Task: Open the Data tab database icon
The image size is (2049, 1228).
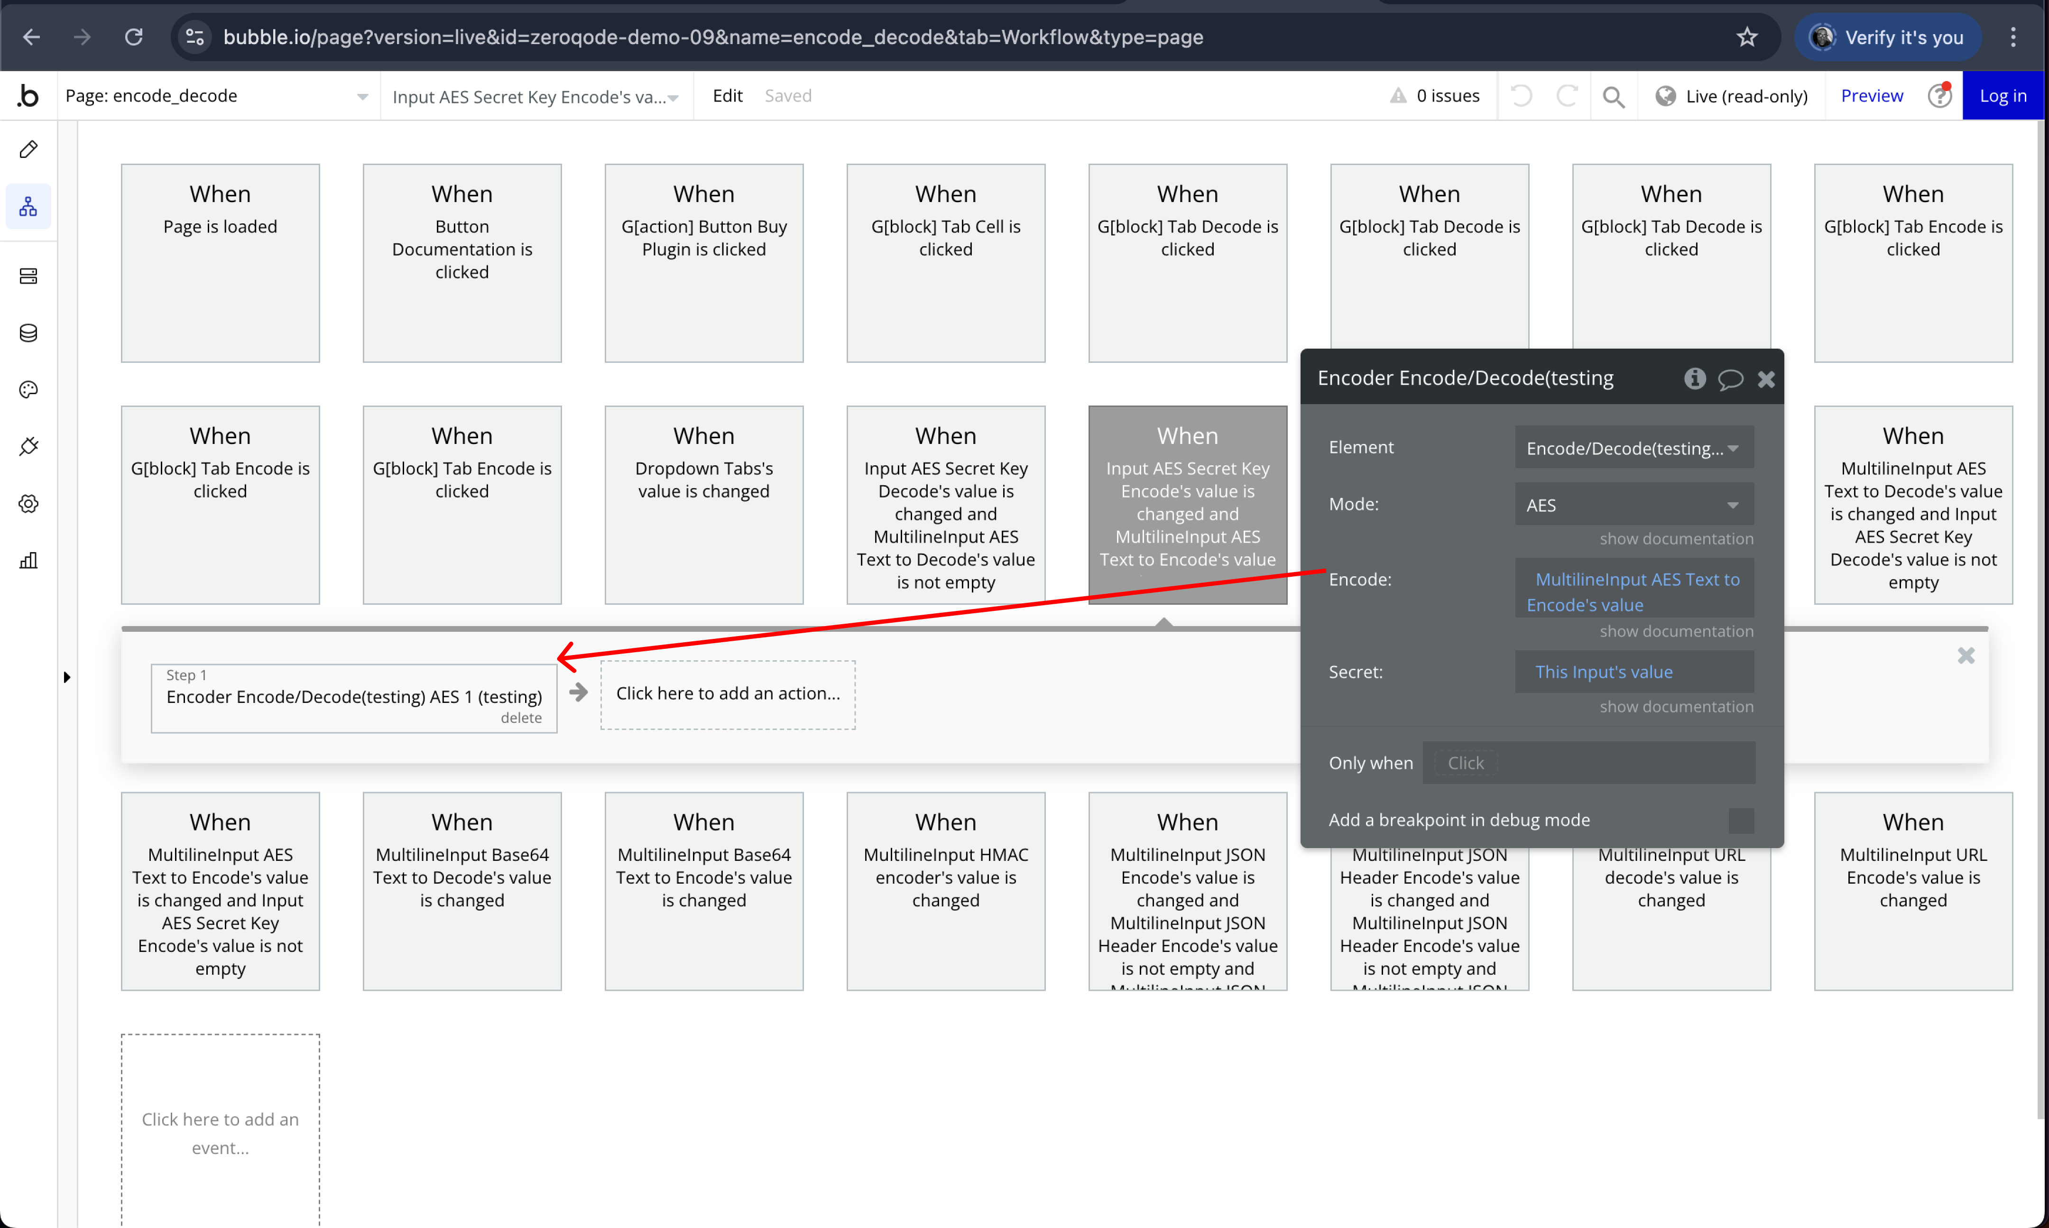Action: (28, 332)
